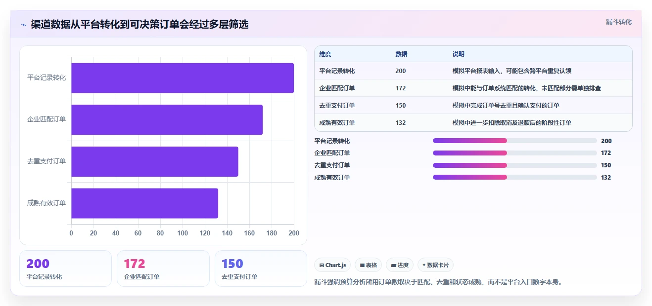Click the table cell showing 132
Image resolution: width=652 pixels, height=306 pixels.
click(401, 123)
